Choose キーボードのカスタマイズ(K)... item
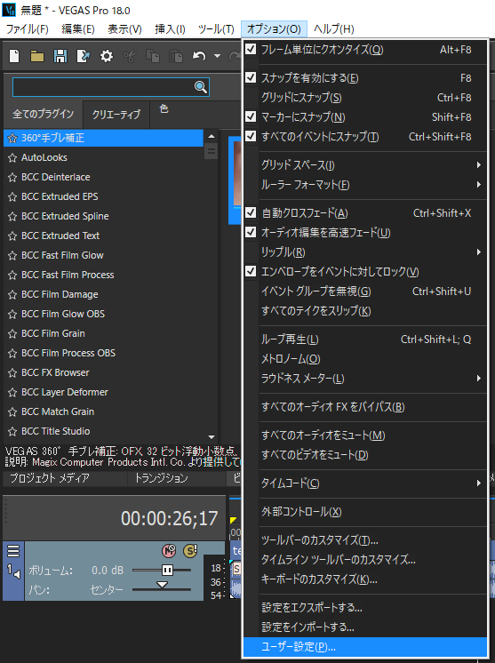The width and height of the screenshot is (495, 663). (365, 579)
